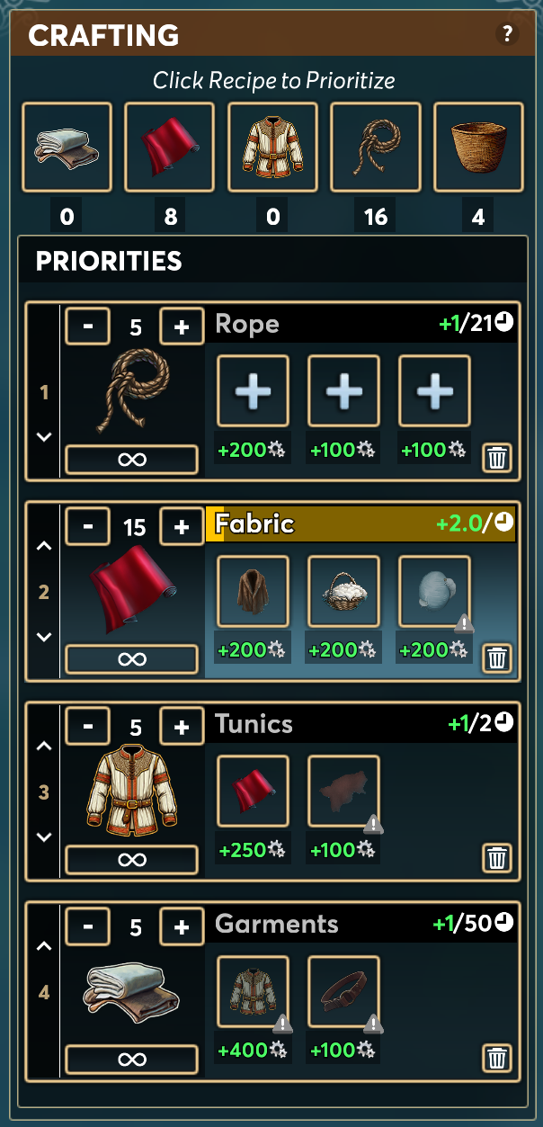Select the Garments recipe icon at top
543x1127 pixels.
tap(67, 147)
